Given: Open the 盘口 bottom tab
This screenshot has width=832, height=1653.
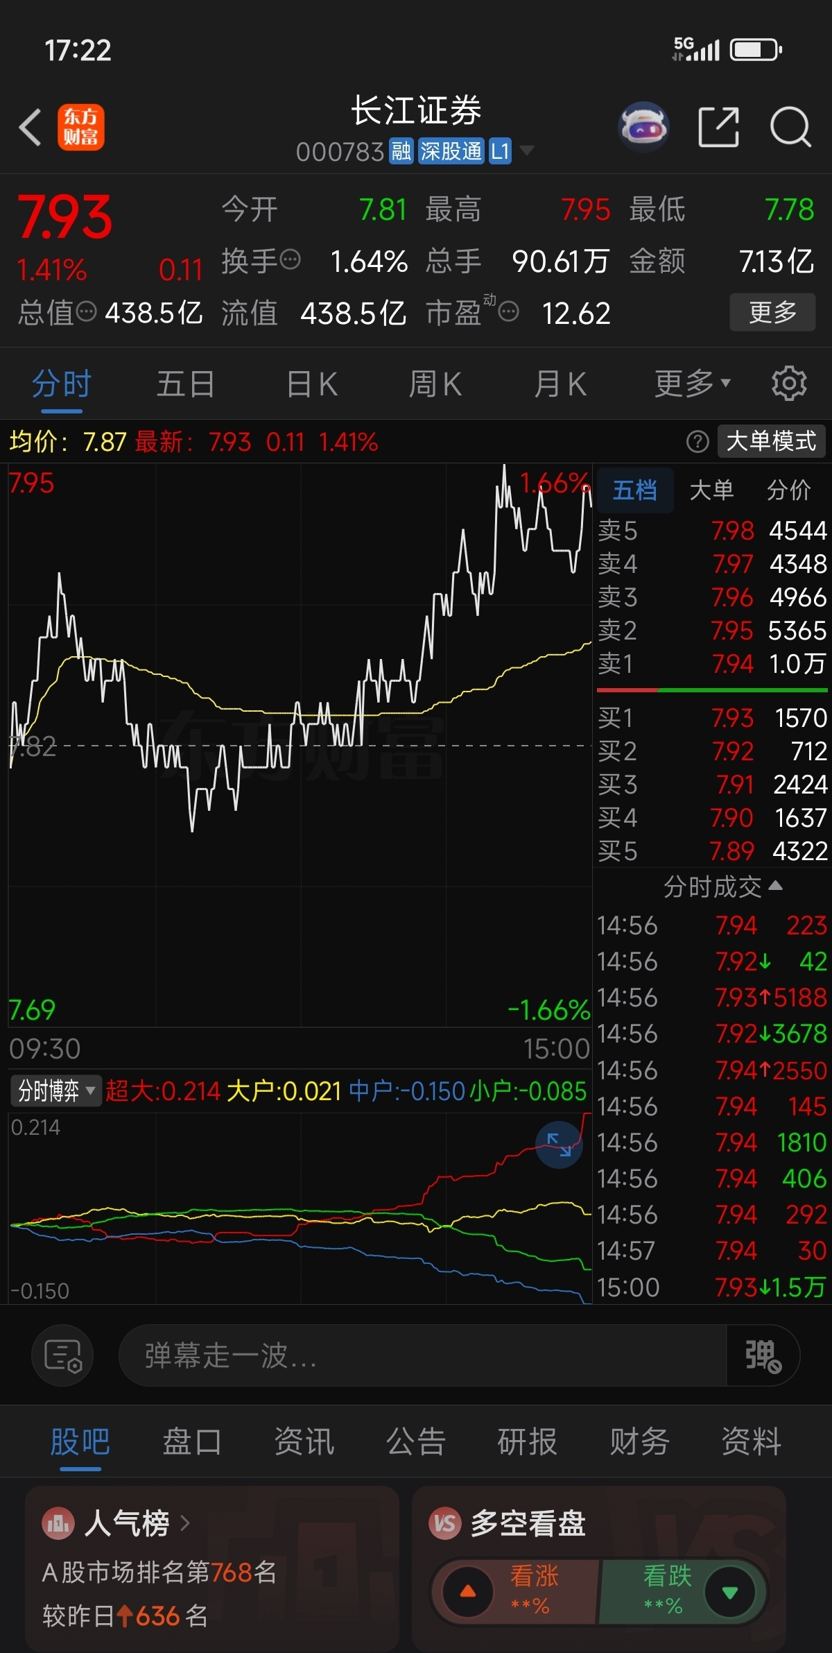Looking at the screenshot, I should [x=192, y=1441].
